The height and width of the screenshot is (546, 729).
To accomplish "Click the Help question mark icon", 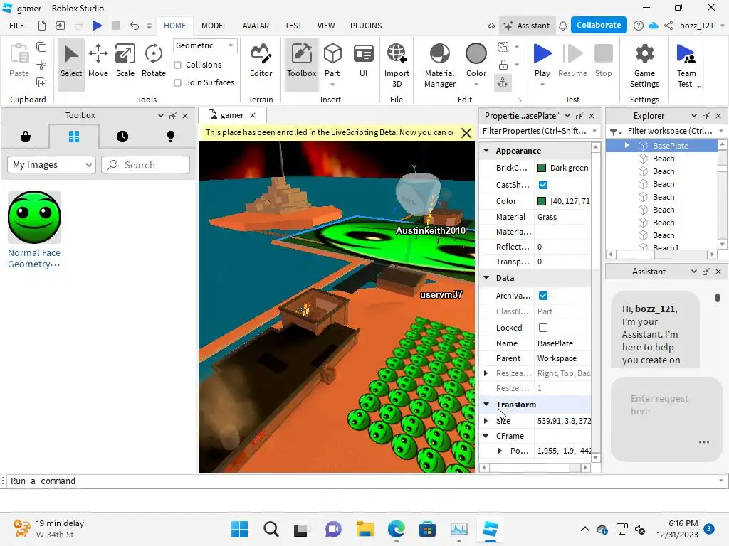I will (x=639, y=26).
